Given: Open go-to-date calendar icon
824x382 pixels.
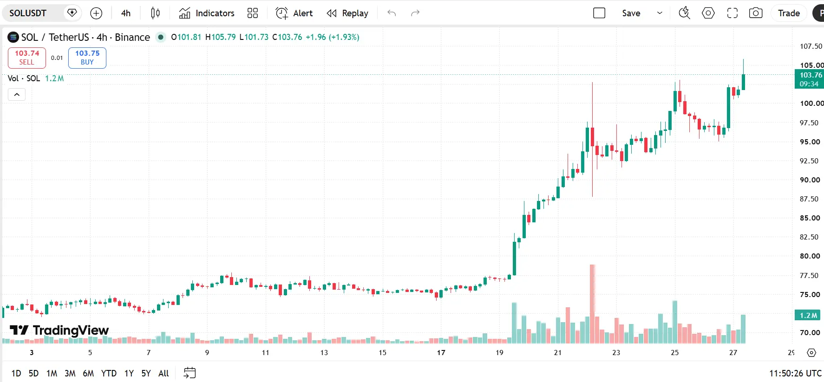Looking at the screenshot, I should tap(190, 373).
